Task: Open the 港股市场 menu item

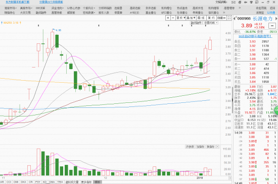Action: [x=10, y=8]
